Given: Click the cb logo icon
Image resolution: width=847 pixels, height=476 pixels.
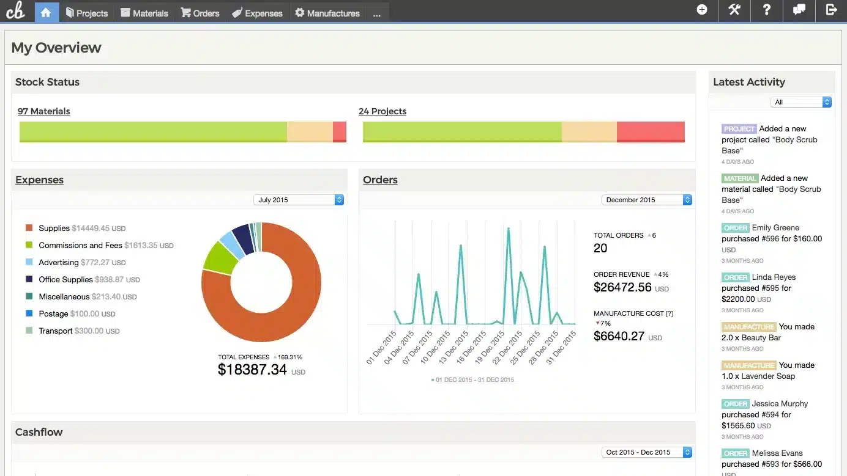Looking at the screenshot, I should [x=16, y=10].
